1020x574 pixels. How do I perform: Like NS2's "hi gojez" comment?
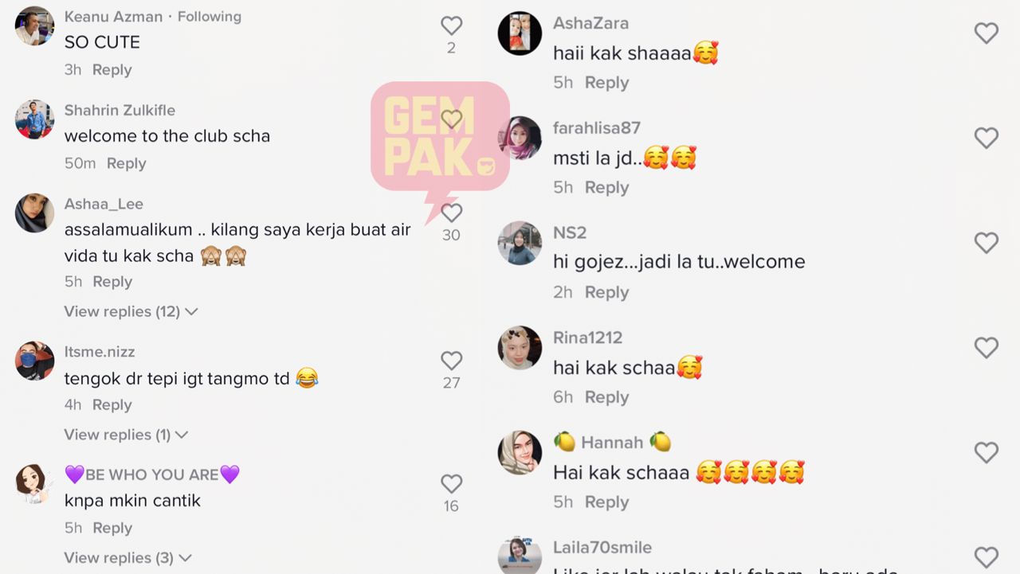[987, 243]
